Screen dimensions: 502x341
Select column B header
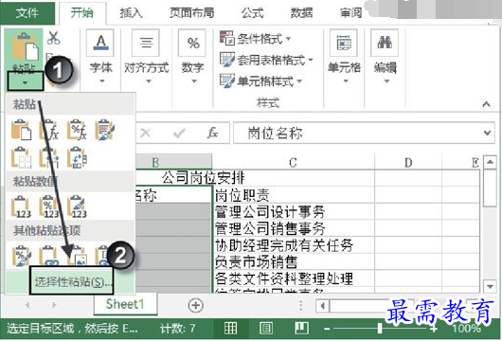173,162
